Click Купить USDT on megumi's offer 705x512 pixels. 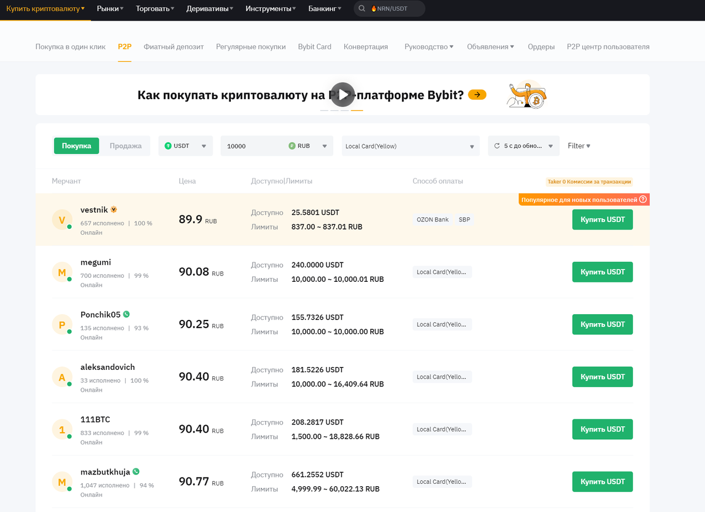pyautogui.click(x=602, y=272)
